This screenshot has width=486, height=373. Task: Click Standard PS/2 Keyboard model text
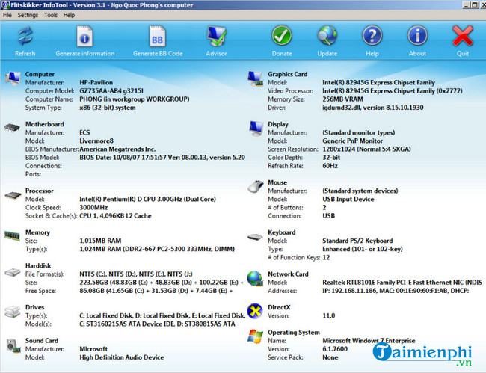(357, 241)
